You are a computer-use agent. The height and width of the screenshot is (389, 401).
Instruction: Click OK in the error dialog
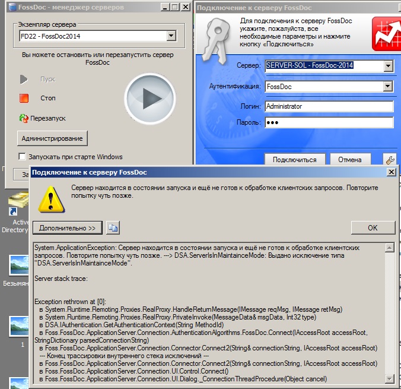[373, 227]
